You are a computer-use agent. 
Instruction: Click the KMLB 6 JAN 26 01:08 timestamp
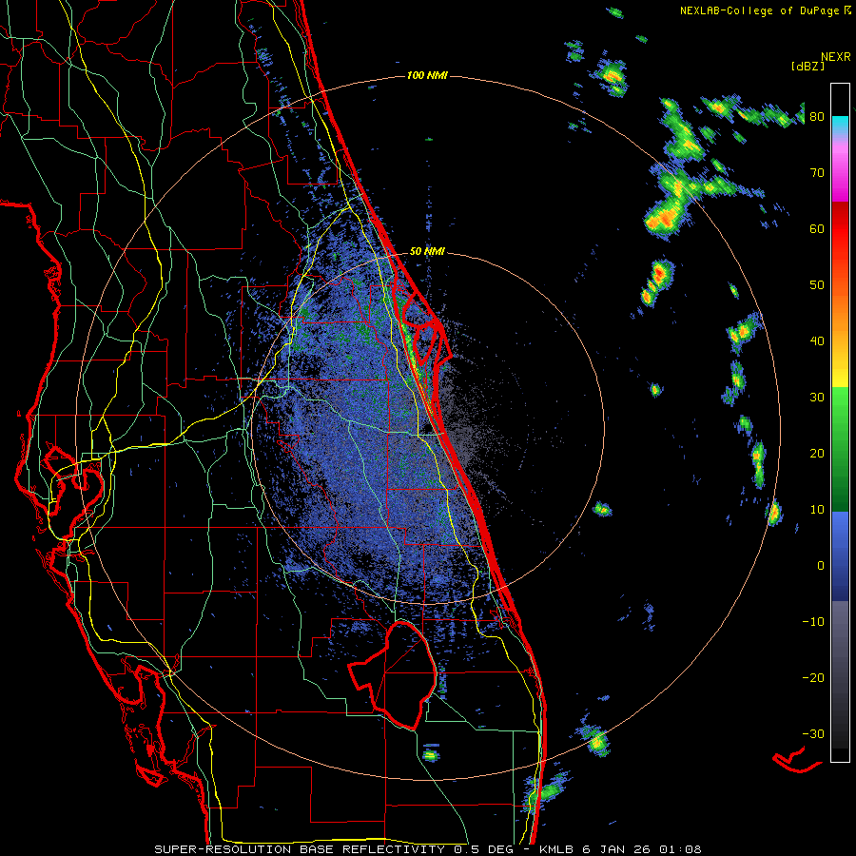click(620, 849)
